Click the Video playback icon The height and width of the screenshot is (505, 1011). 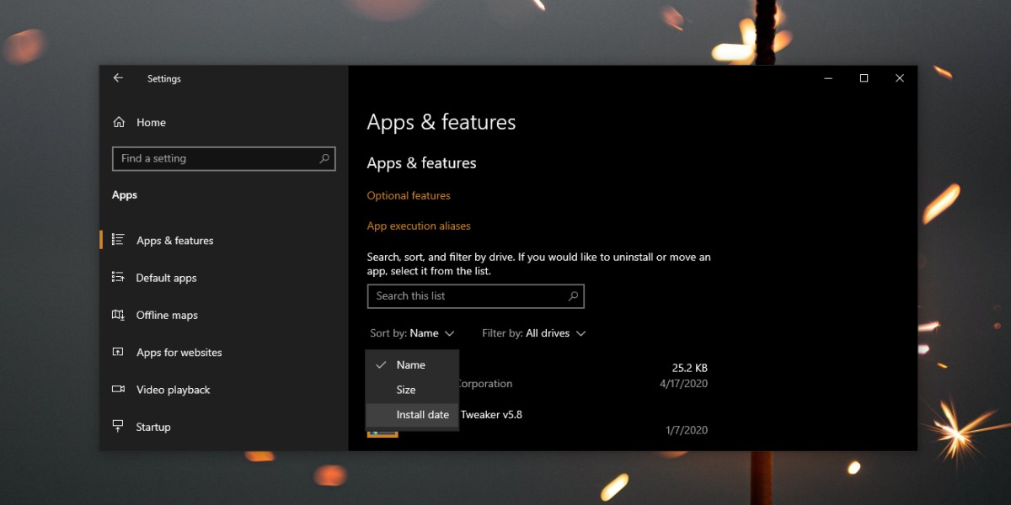(x=119, y=390)
